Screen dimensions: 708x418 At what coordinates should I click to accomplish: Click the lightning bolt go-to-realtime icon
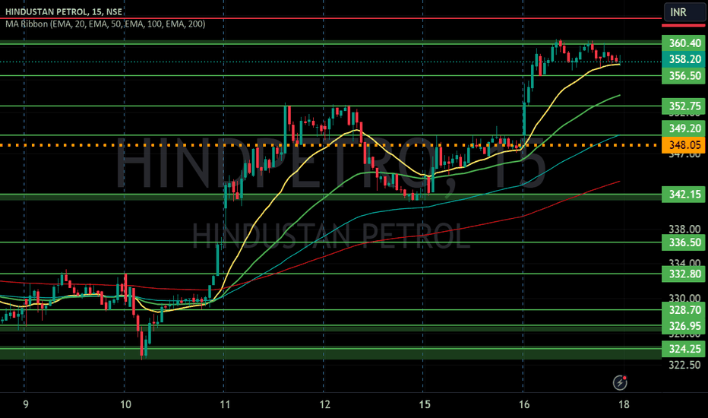[x=620, y=383]
